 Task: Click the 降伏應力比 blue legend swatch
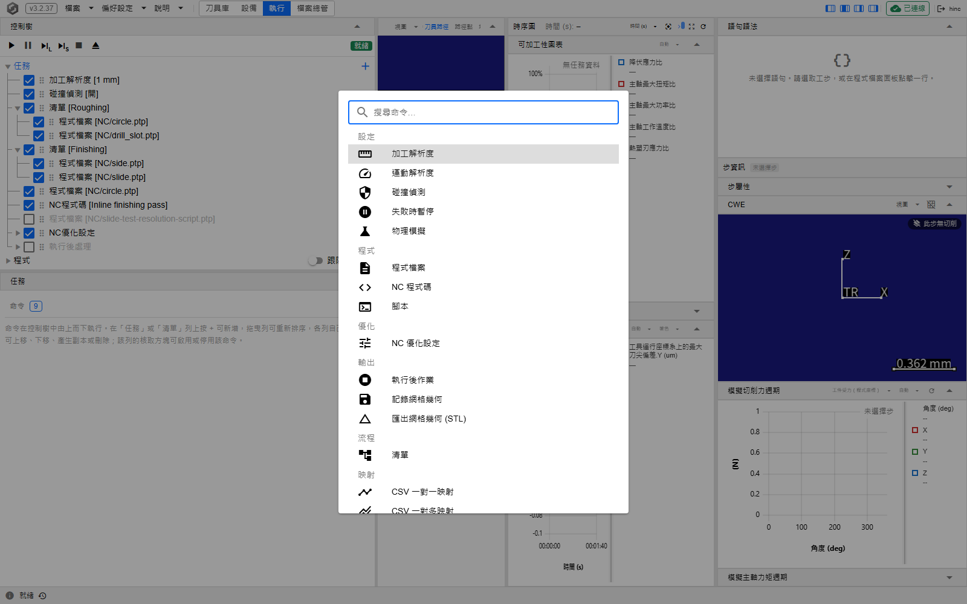point(621,62)
